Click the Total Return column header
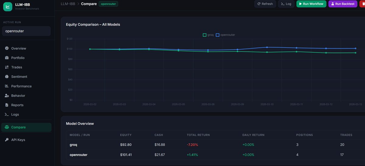The height and width of the screenshot is (166, 365). 198,135
